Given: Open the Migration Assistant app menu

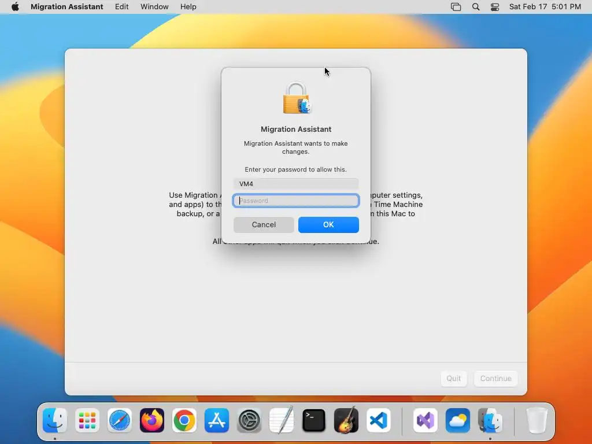Looking at the screenshot, I should click(67, 7).
